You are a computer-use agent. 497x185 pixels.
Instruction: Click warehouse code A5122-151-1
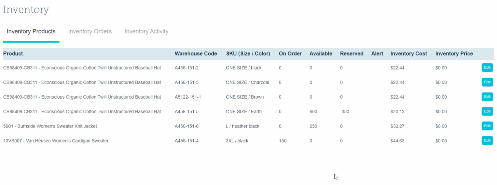click(188, 97)
